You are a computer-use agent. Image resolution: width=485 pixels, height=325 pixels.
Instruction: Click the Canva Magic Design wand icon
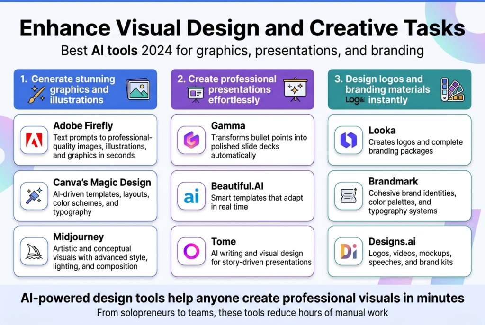click(x=34, y=196)
